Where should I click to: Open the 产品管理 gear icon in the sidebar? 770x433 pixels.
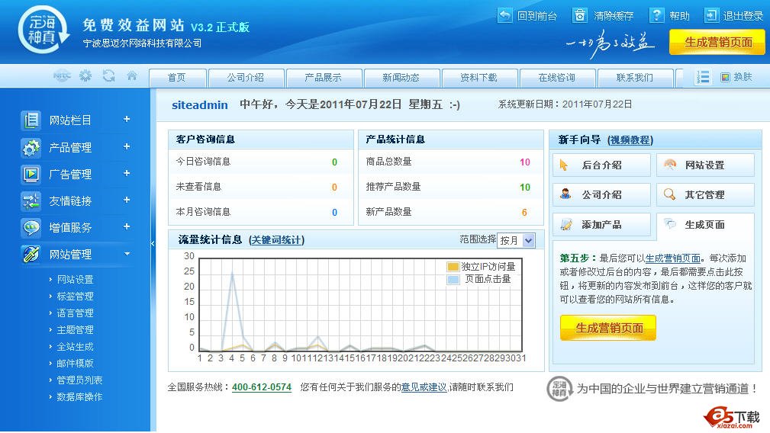point(31,148)
